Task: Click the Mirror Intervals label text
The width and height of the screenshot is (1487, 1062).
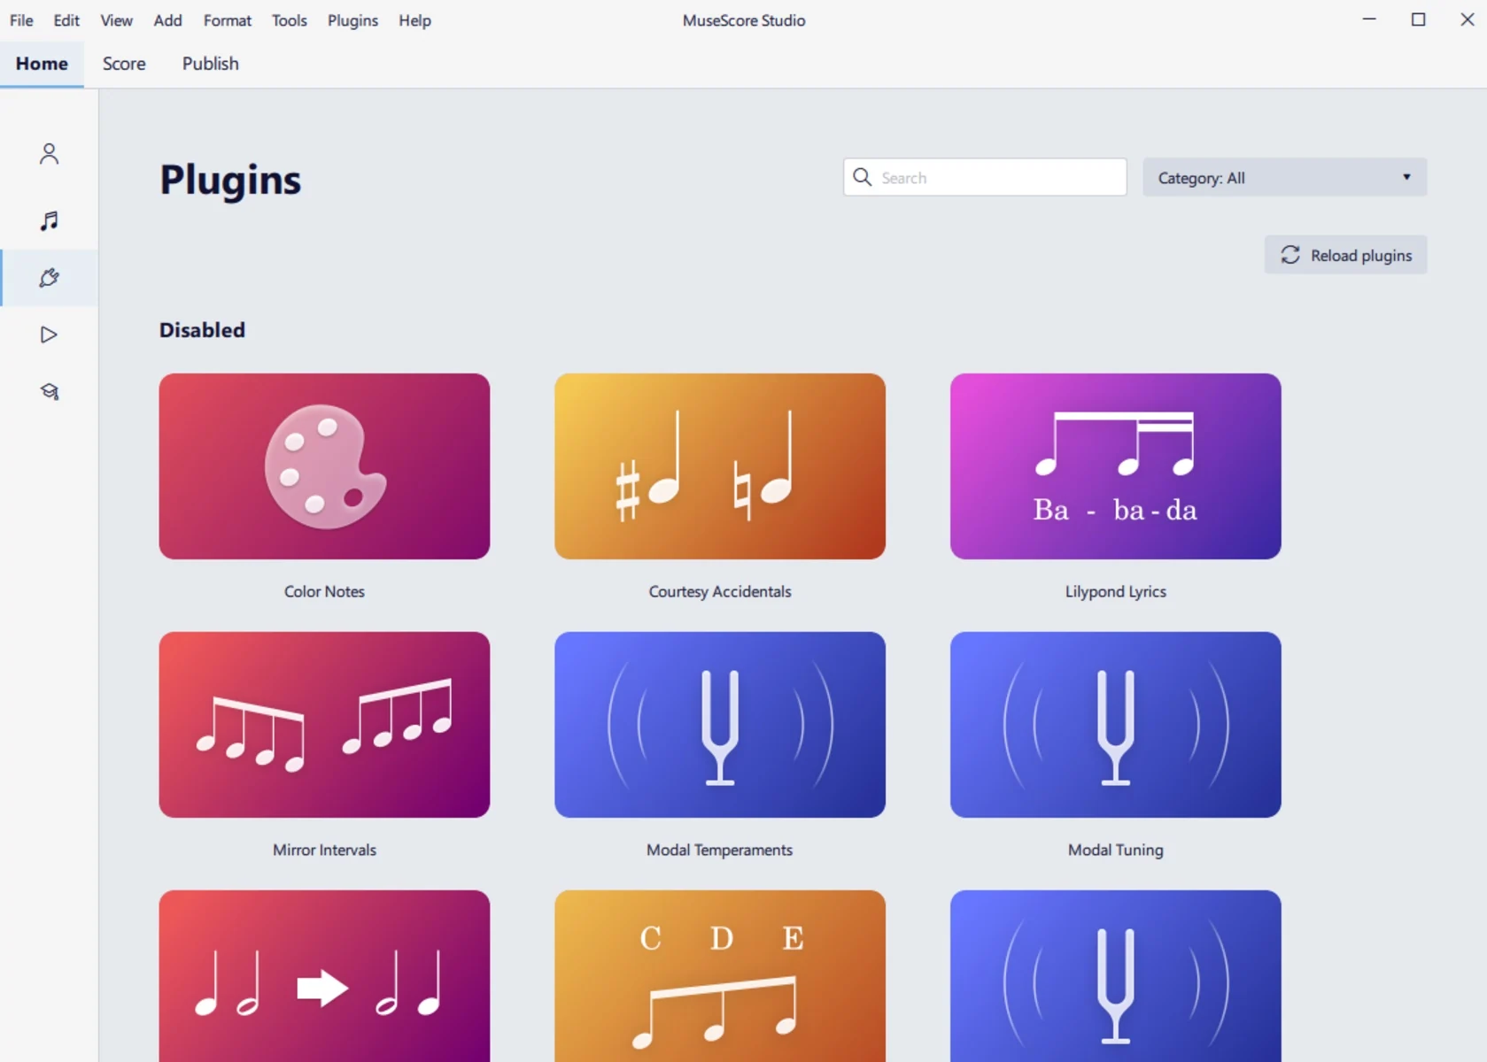Action: 324,850
